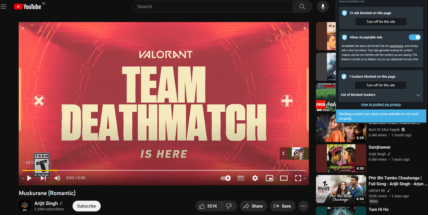Image resolution: width=428 pixels, height=215 pixels.
Task: Turn off ad blocking for this site
Action: [381, 22]
